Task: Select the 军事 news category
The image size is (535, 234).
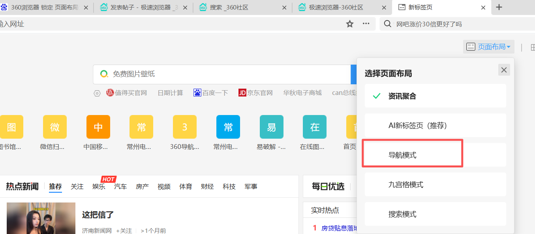Action: (x=251, y=186)
